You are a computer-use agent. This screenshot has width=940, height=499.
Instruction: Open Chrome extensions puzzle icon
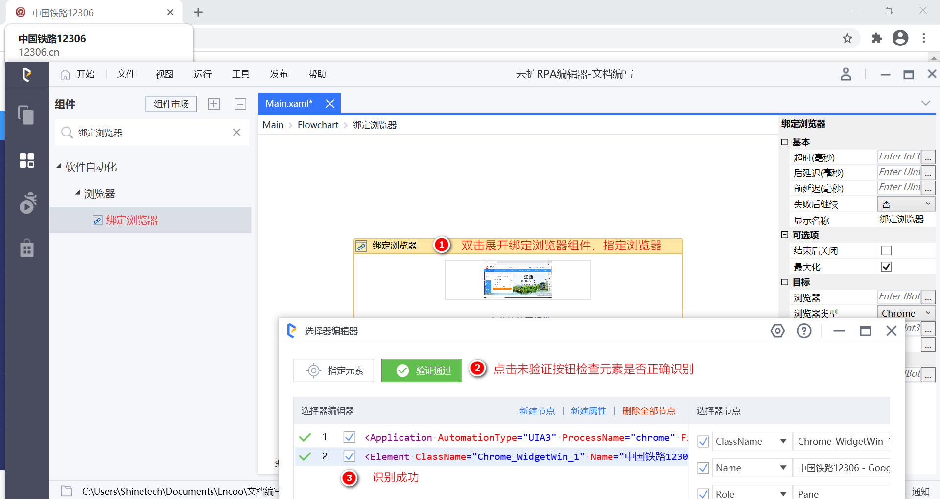[x=877, y=38]
